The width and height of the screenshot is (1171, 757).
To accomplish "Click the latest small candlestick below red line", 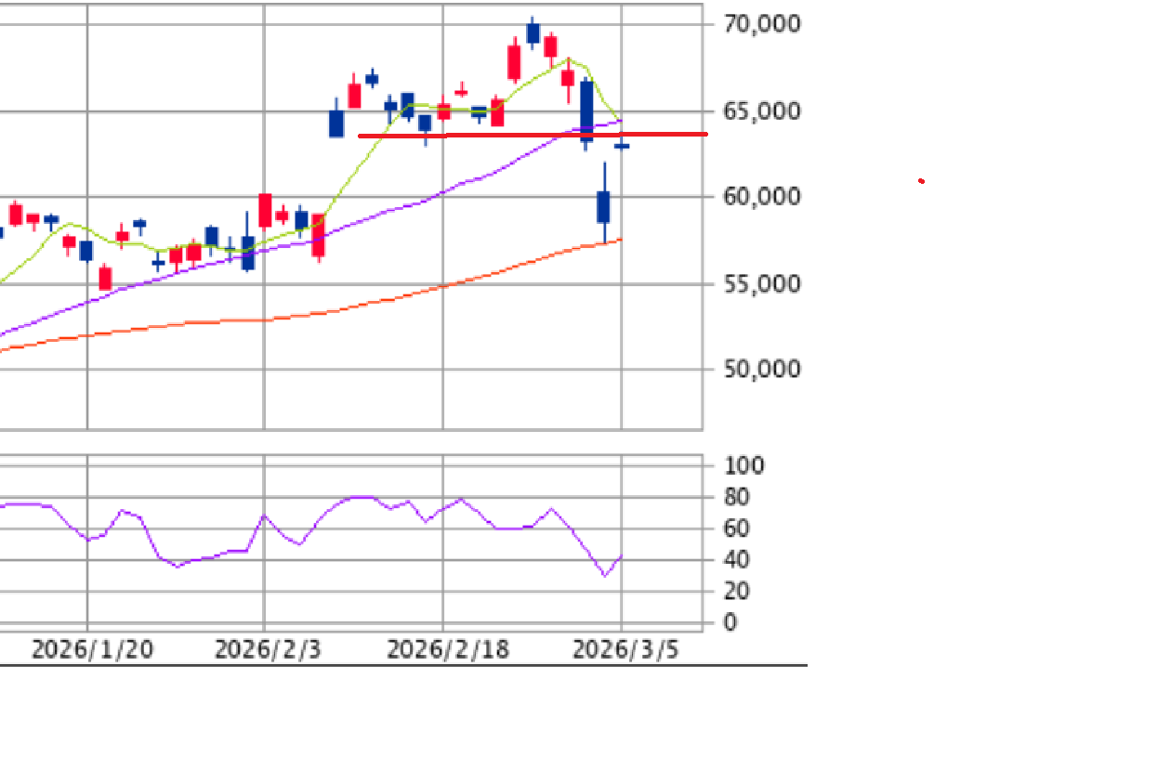I will coord(621,146).
